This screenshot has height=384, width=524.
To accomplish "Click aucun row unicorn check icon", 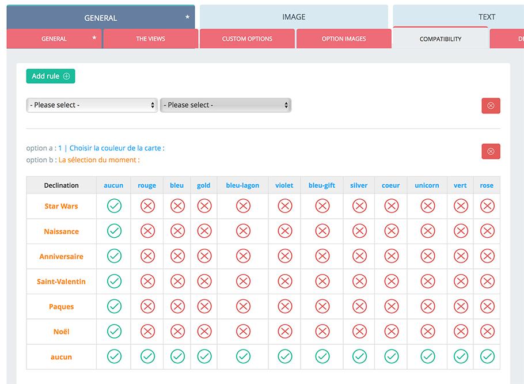I will pos(428,356).
